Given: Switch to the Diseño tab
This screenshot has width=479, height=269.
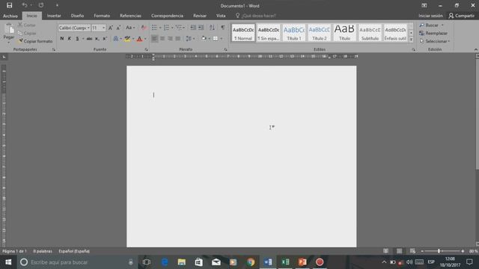Looking at the screenshot, I should (x=77, y=16).
